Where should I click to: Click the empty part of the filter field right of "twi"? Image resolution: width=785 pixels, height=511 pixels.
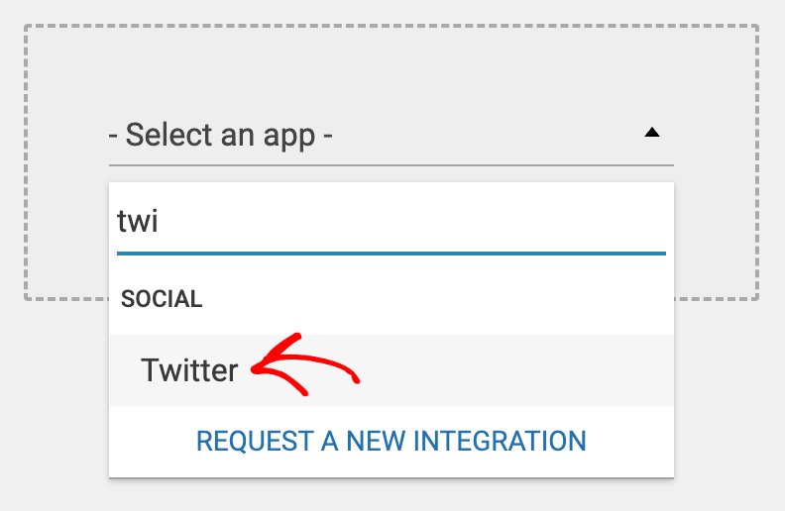click(410, 222)
